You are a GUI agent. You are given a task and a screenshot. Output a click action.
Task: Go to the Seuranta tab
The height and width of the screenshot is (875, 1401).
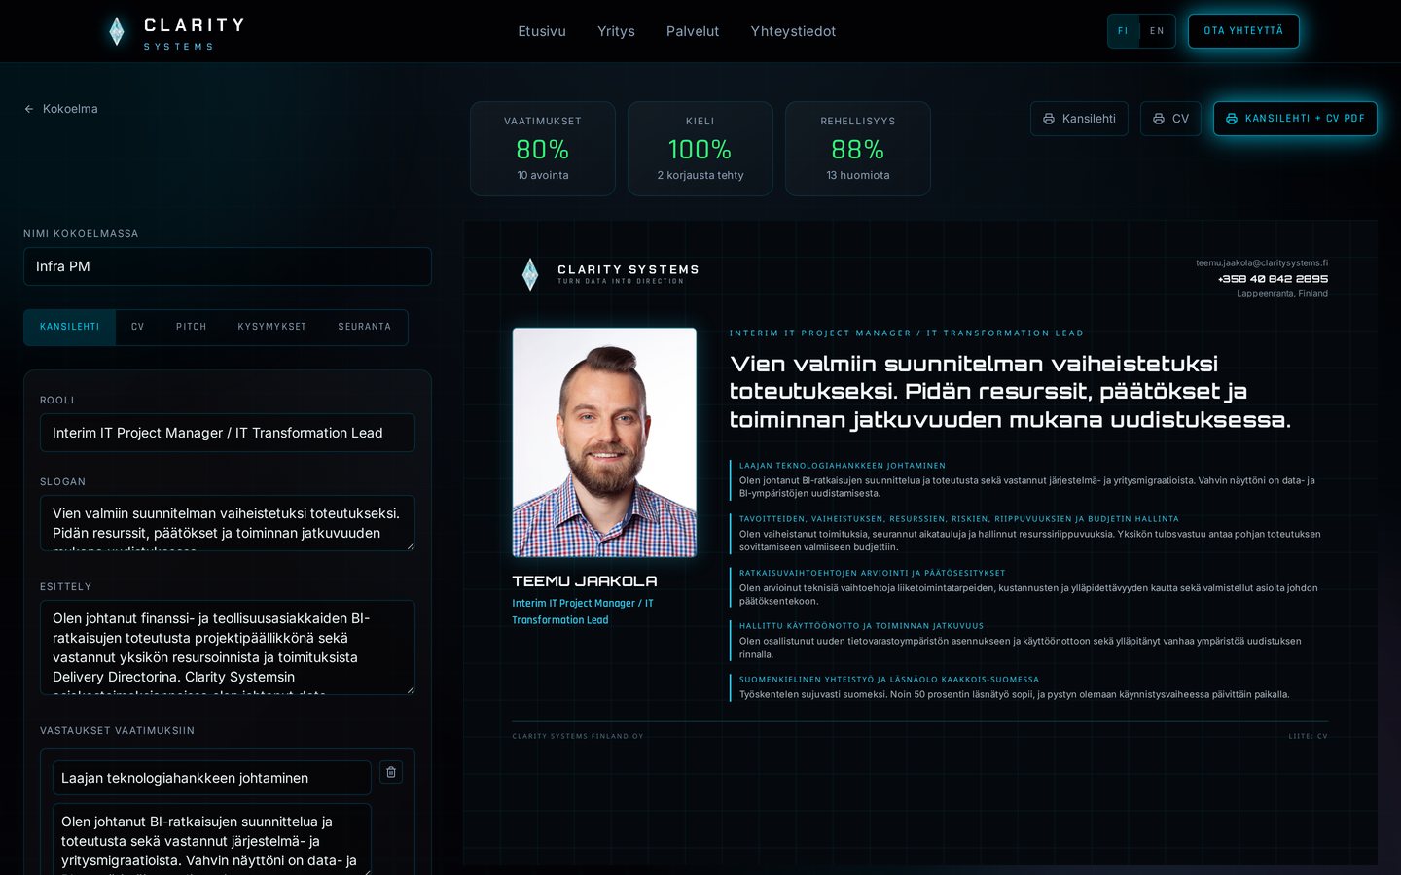coord(365,327)
